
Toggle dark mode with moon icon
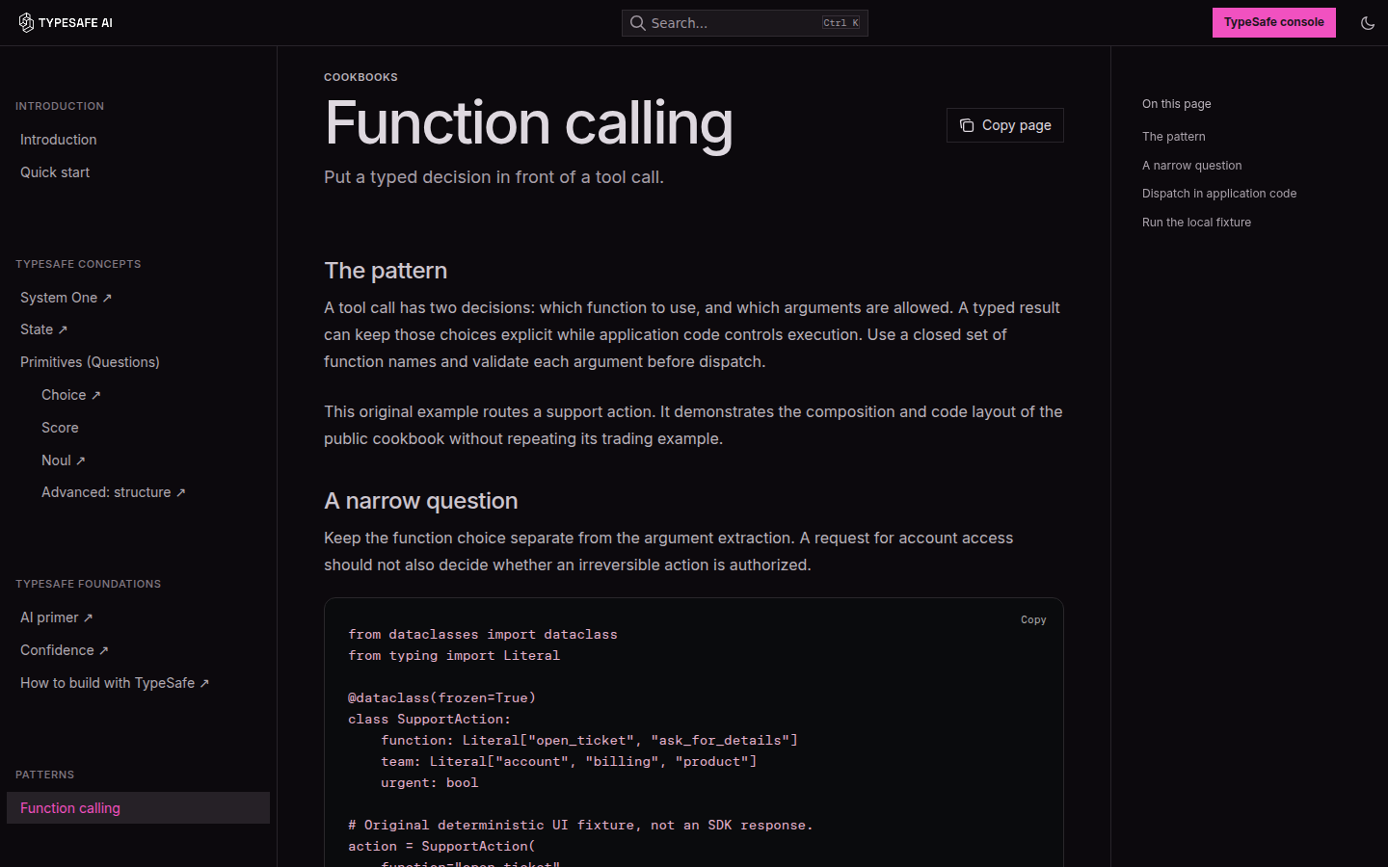(x=1367, y=23)
